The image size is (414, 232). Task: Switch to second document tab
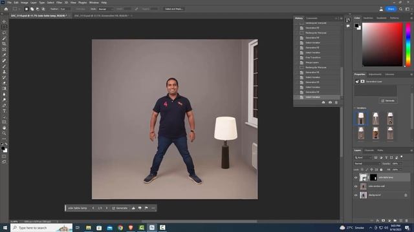point(102,15)
